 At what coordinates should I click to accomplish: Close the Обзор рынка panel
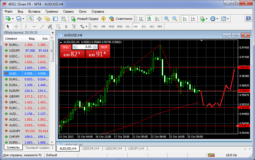pyautogui.click(x=53, y=32)
